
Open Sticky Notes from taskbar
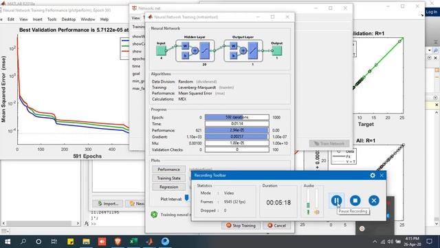click(70, 242)
